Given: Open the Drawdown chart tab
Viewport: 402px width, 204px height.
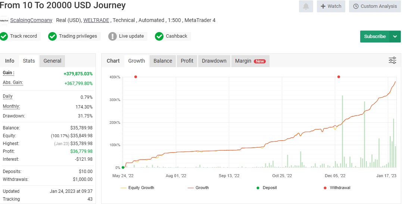Looking at the screenshot, I should 214,61.
